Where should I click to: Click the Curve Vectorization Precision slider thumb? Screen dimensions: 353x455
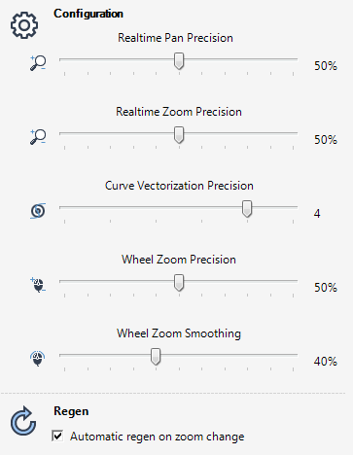(x=247, y=209)
